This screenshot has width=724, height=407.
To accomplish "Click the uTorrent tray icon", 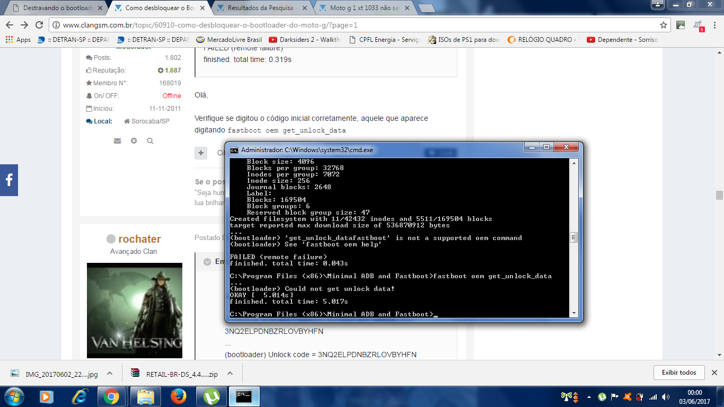I will click(x=602, y=397).
